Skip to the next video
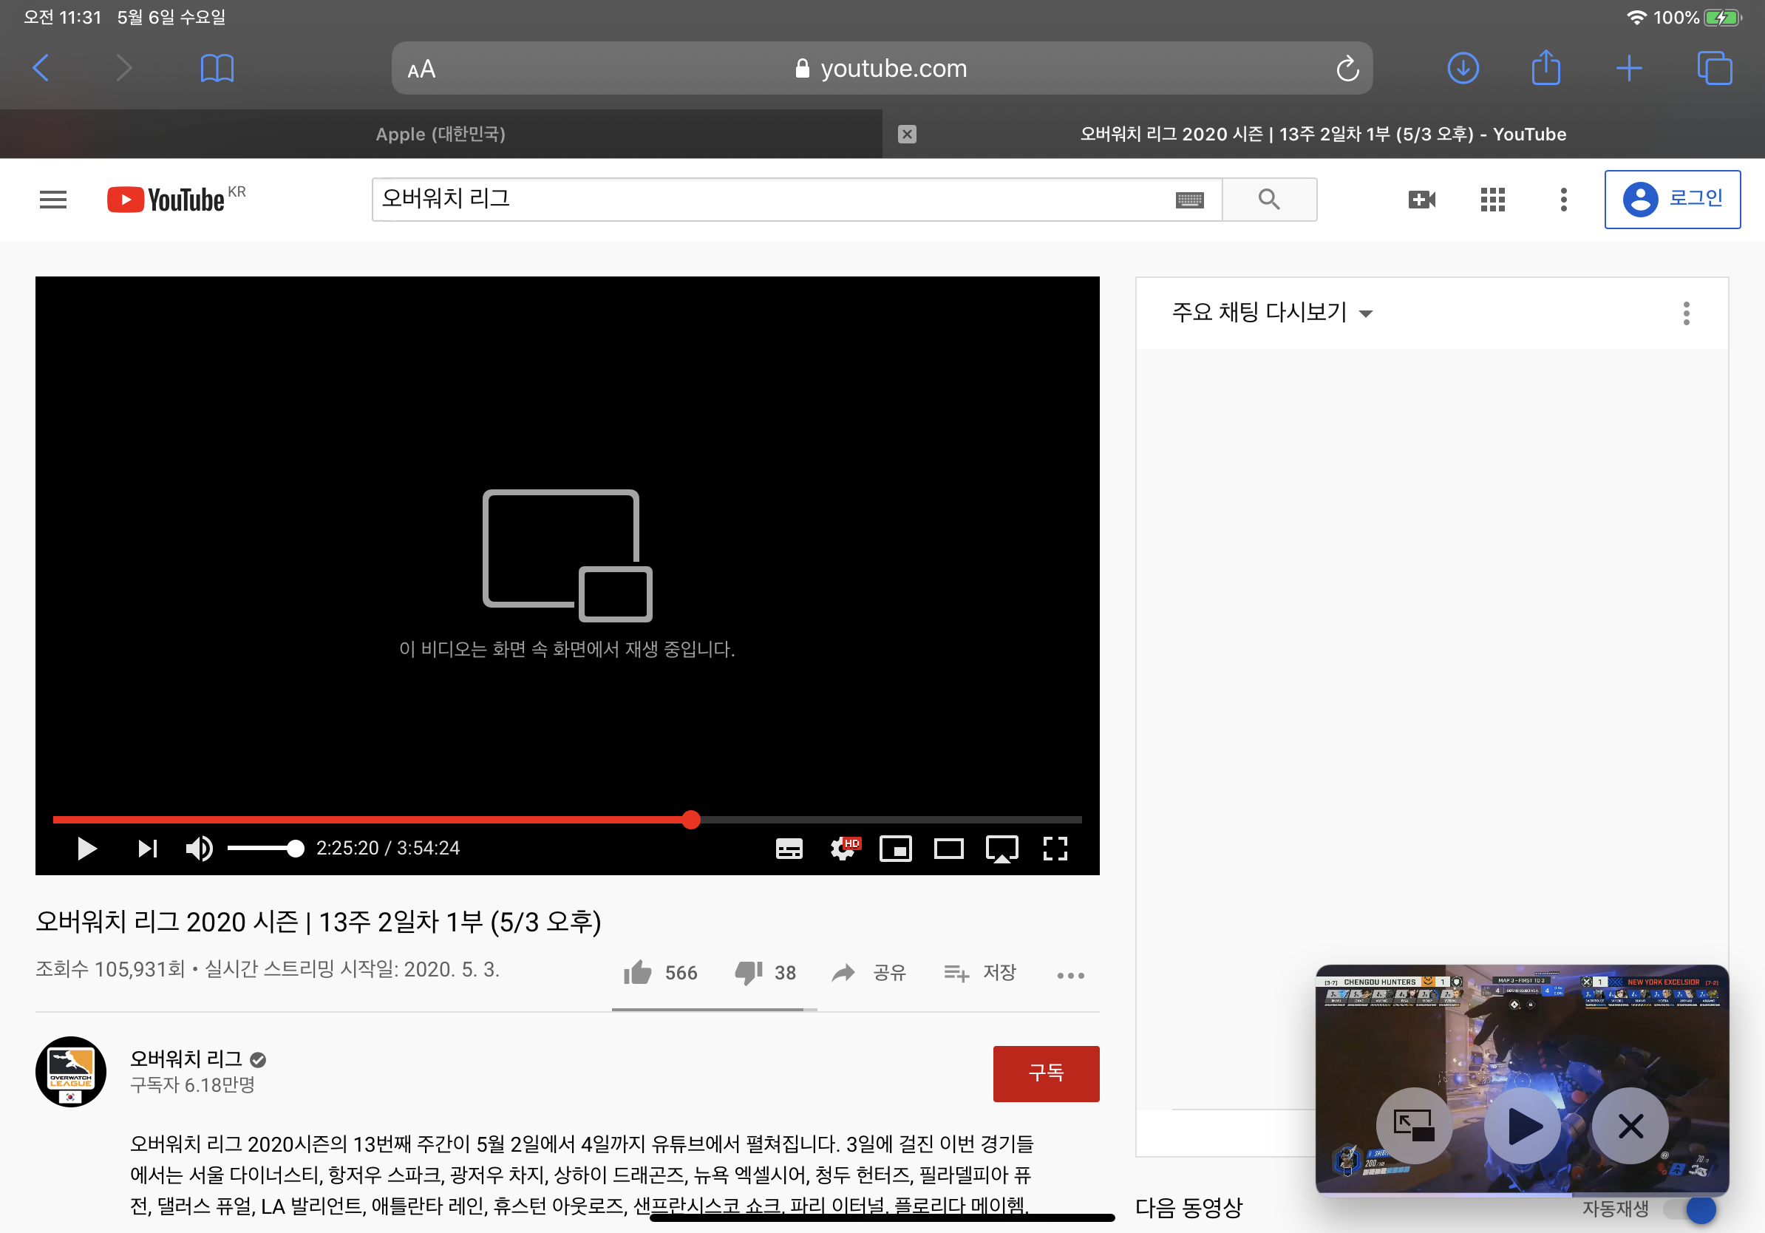This screenshot has height=1233, width=1765. pyautogui.click(x=147, y=849)
